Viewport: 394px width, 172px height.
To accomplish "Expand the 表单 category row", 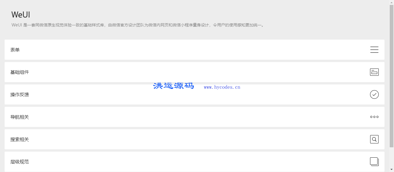I will coord(194,50).
